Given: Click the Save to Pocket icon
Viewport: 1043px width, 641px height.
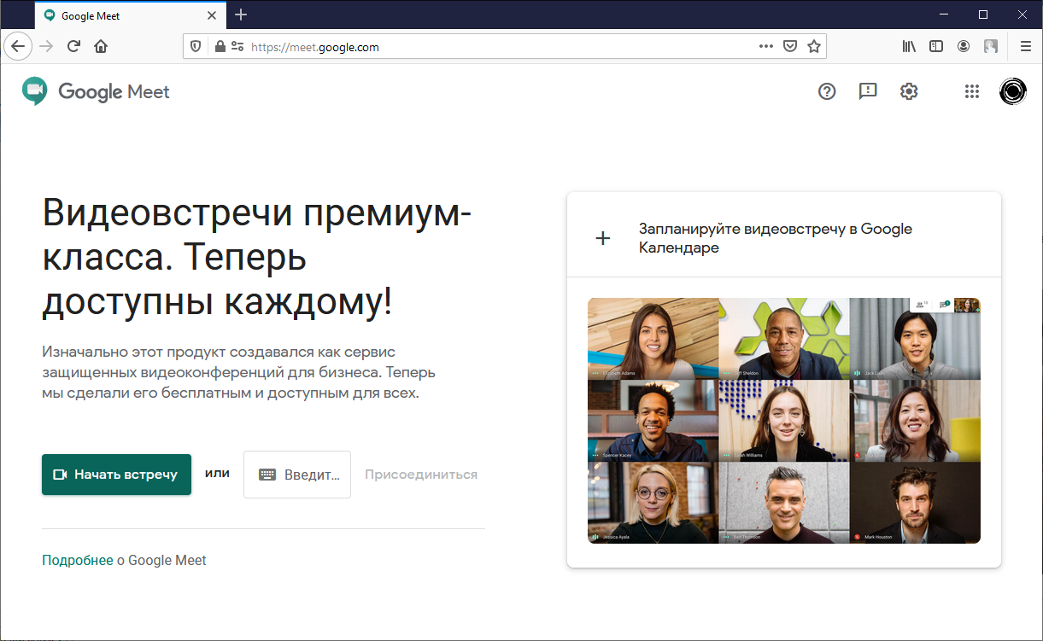Looking at the screenshot, I should (x=790, y=46).
